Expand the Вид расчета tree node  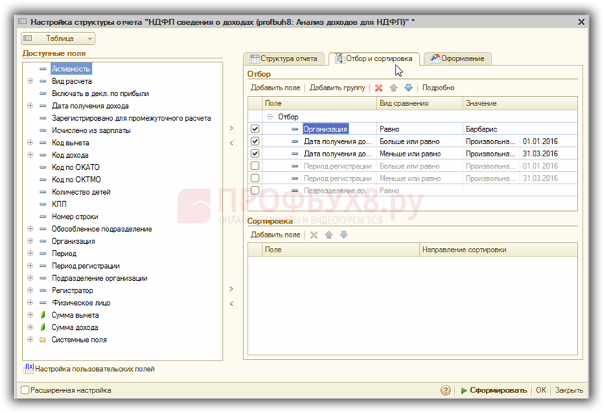click(30, 81)
